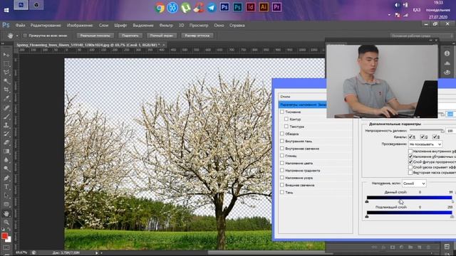The height and width of the screenshot is (256, 456).
Task: Select the Move tool
Action: [6, 55]
